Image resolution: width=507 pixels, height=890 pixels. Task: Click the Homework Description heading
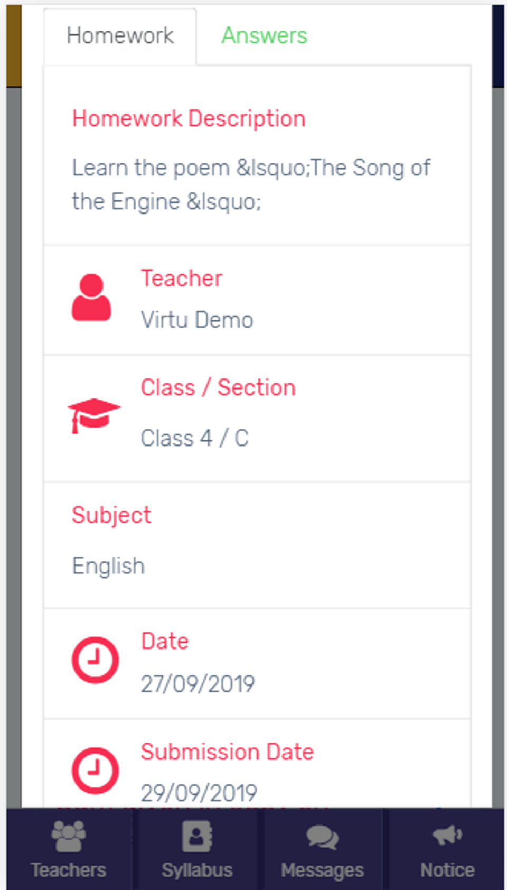tap(189, 118)
